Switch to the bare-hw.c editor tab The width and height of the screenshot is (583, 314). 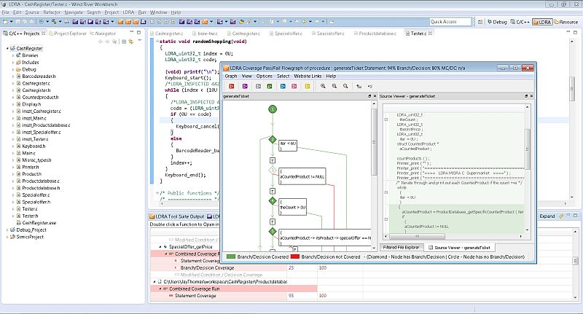pos(206,34)
